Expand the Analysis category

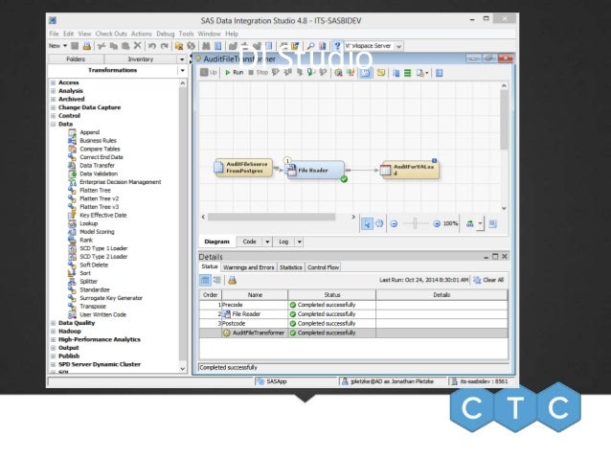(53, 91)
